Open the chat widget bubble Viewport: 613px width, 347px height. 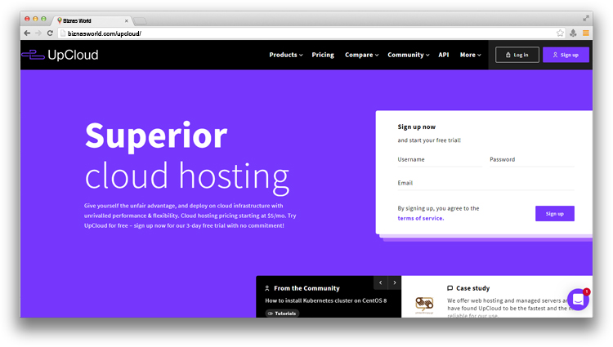pos(578,300)
